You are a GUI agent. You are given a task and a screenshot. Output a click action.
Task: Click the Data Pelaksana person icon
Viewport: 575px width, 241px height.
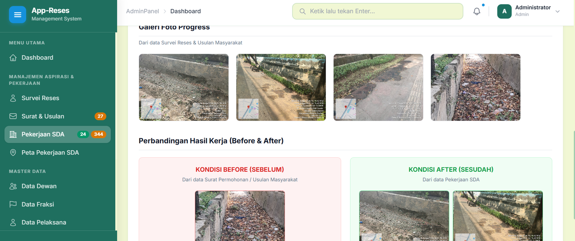click(13, 222)
